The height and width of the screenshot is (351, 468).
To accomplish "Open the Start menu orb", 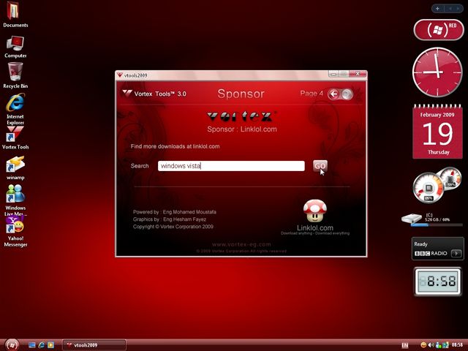I will click(x=12, y=344).
